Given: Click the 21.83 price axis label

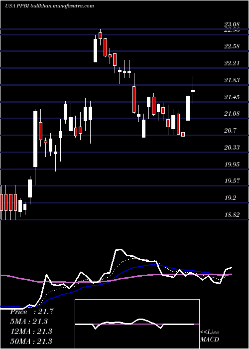Looking at the screenshot, I should click(x=232, y=80).
